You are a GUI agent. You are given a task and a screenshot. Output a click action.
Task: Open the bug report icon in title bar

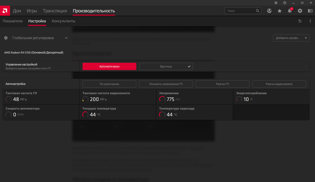(x=276, y=3)
